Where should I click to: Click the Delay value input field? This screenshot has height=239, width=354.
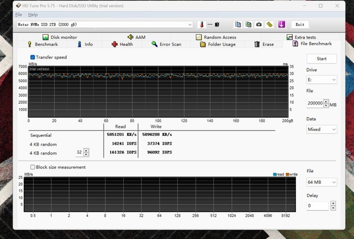click(x=317, y=206)
